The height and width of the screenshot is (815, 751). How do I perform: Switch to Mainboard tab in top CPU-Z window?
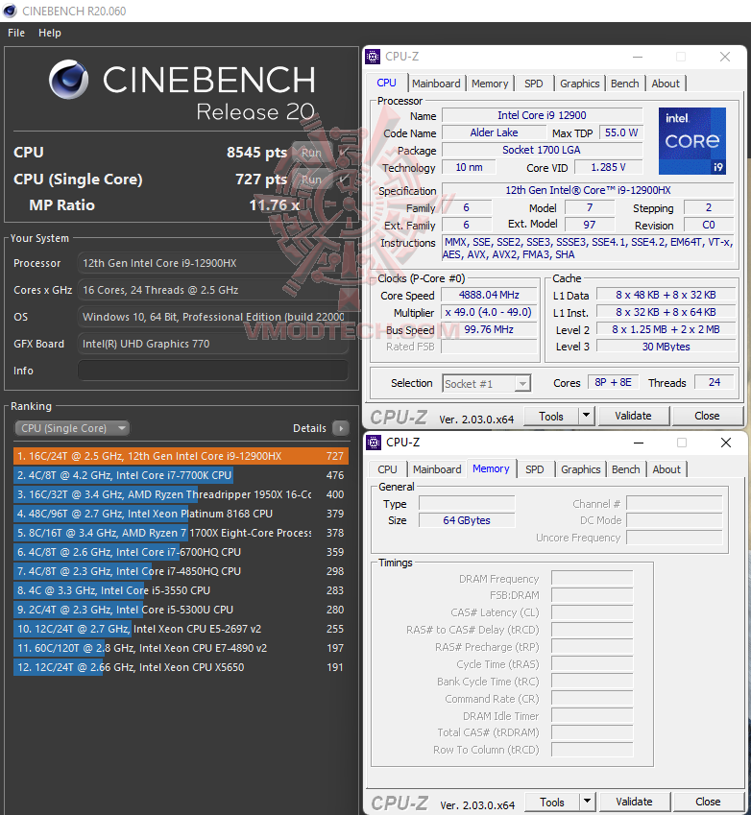point(436,84)
